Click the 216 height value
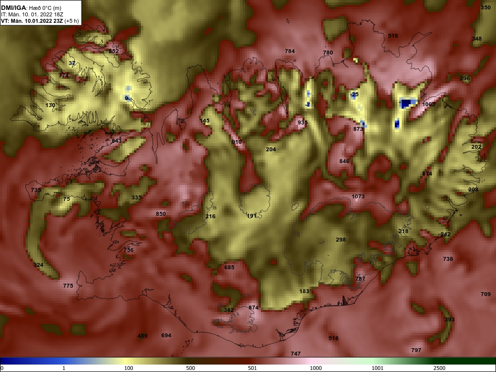This screenshot has width=496, height=372. pos(210,216)
